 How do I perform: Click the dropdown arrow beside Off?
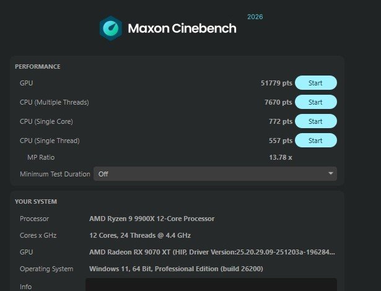[330, 173]
